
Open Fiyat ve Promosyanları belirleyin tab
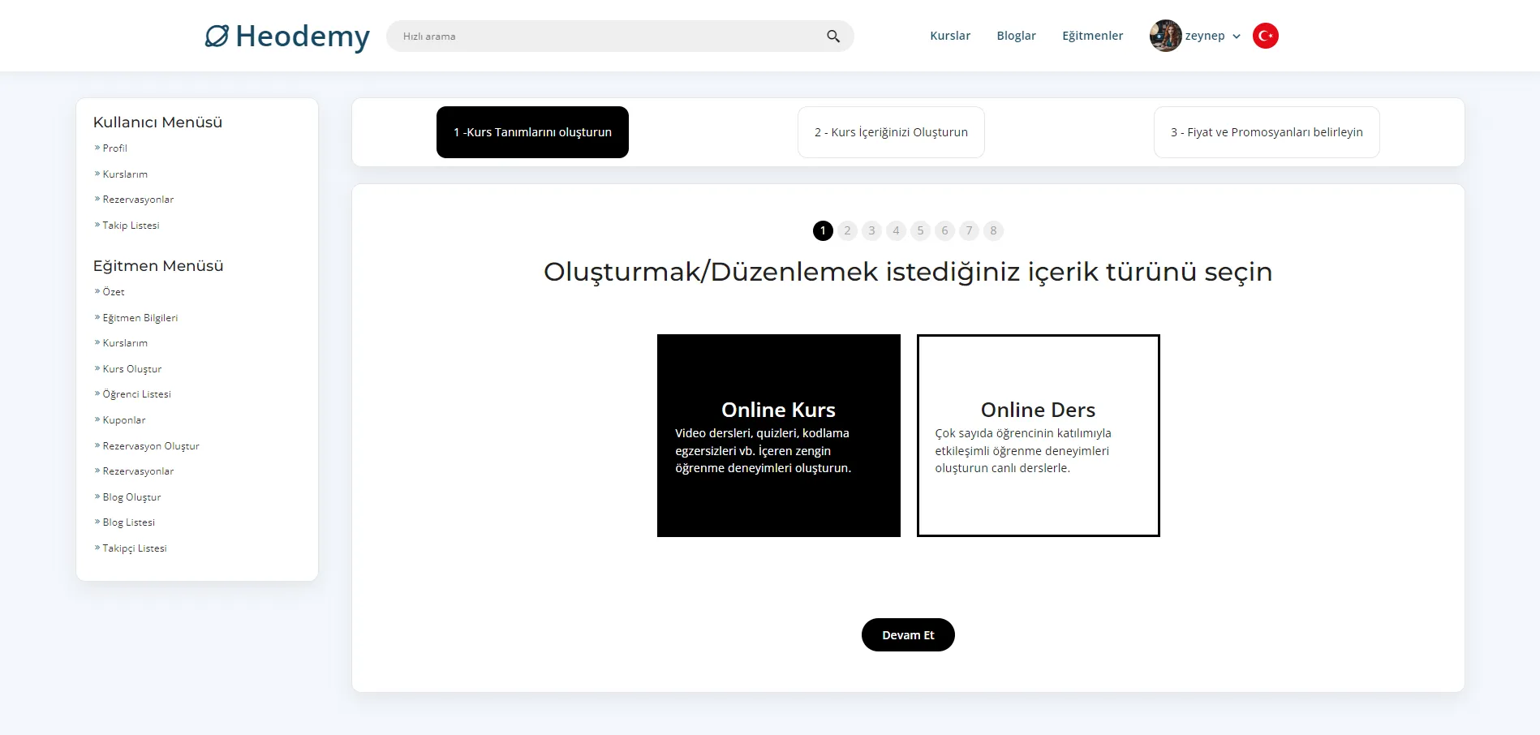point(1266,132)
